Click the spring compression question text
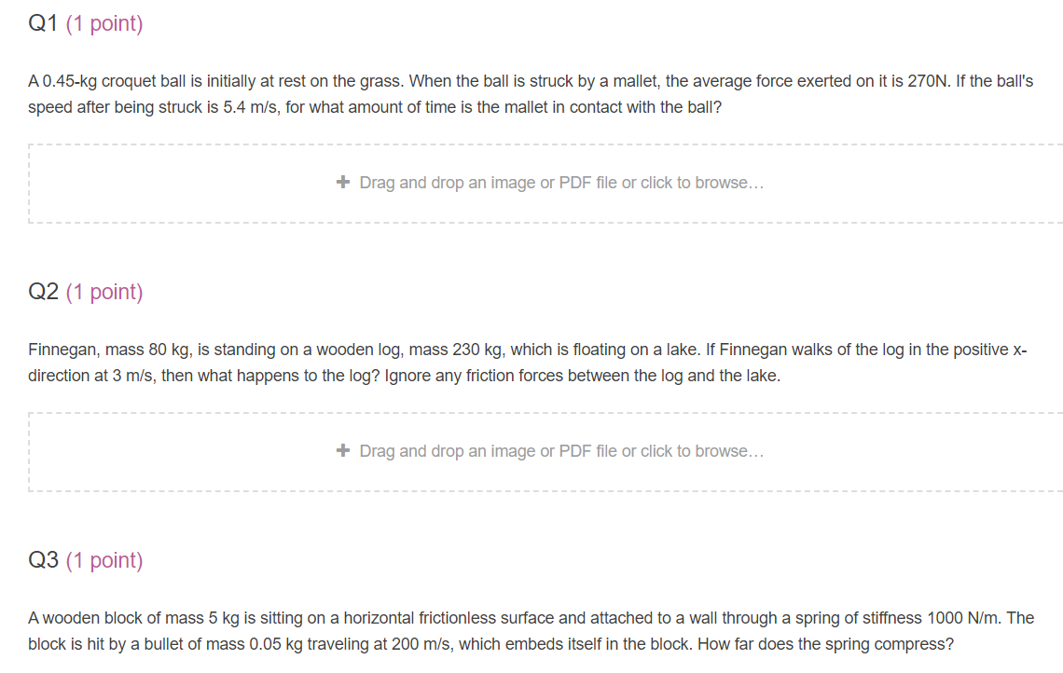The height and width of the screenshot is (673, 1063). pyautogui.click(x=531, y=630)
